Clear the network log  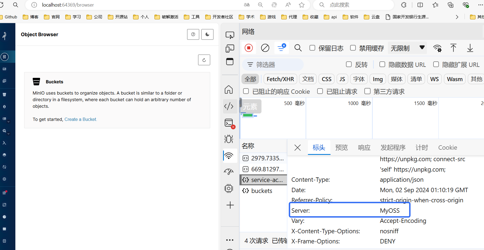tap(265, 48)
